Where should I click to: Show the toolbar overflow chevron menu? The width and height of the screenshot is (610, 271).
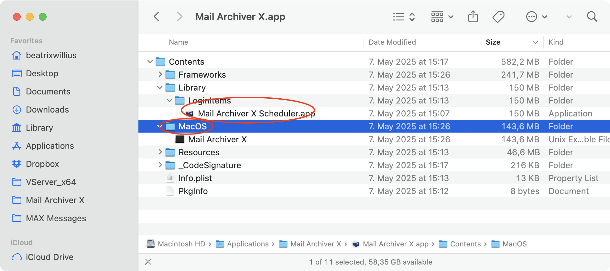(x=569, y=17)
